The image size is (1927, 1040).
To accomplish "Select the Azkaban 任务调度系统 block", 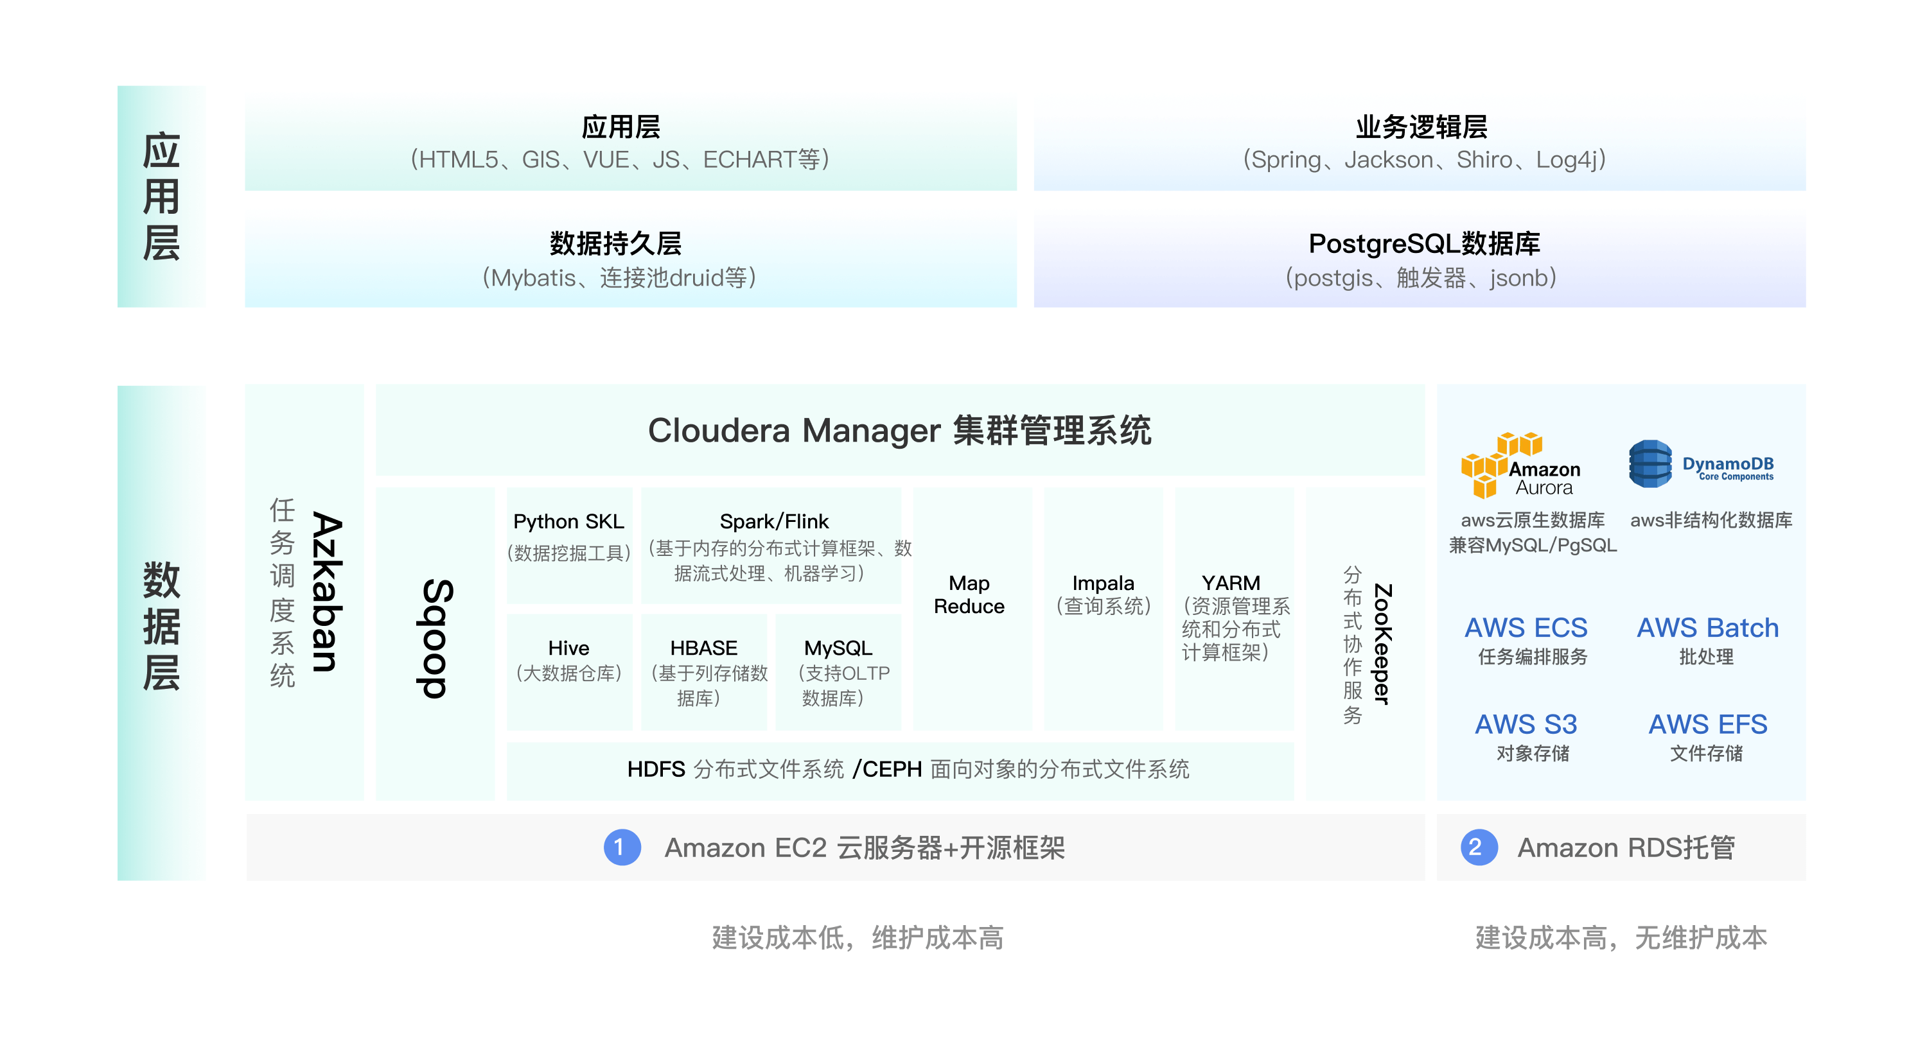I will (x=304, y=592).
